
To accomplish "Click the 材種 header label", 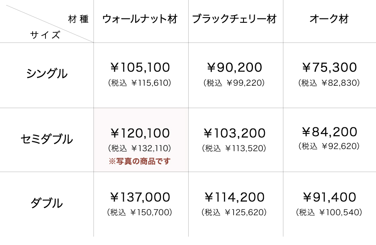I will 78,19.
